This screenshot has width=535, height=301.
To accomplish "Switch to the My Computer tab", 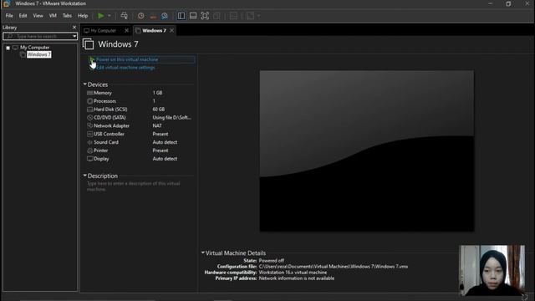I will point(104,31).
